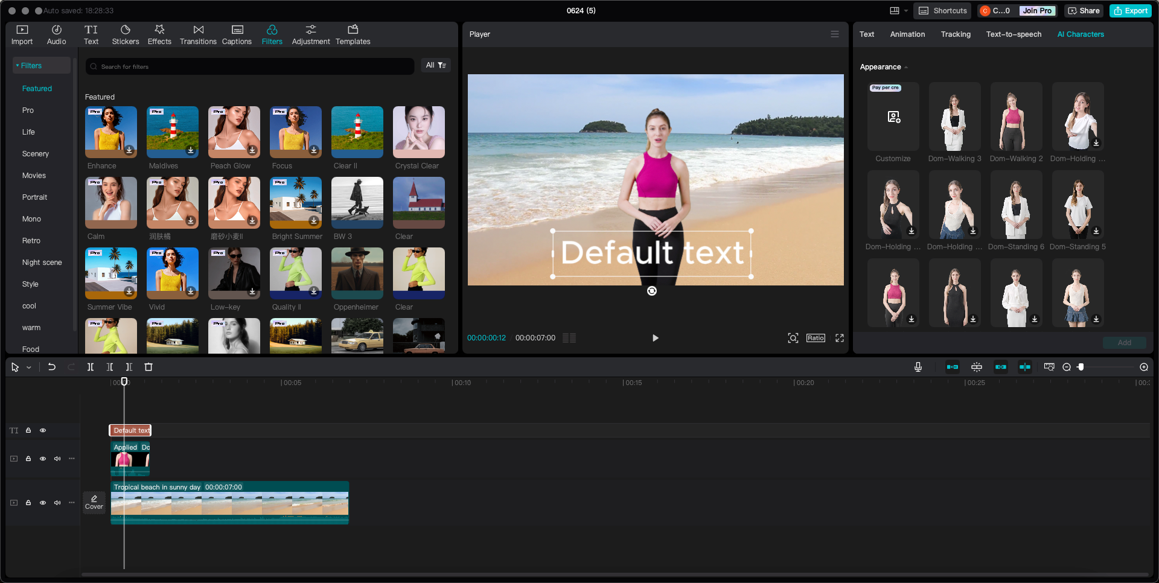
Task: Open the Text-to-speech tab
Action: 1014,34
